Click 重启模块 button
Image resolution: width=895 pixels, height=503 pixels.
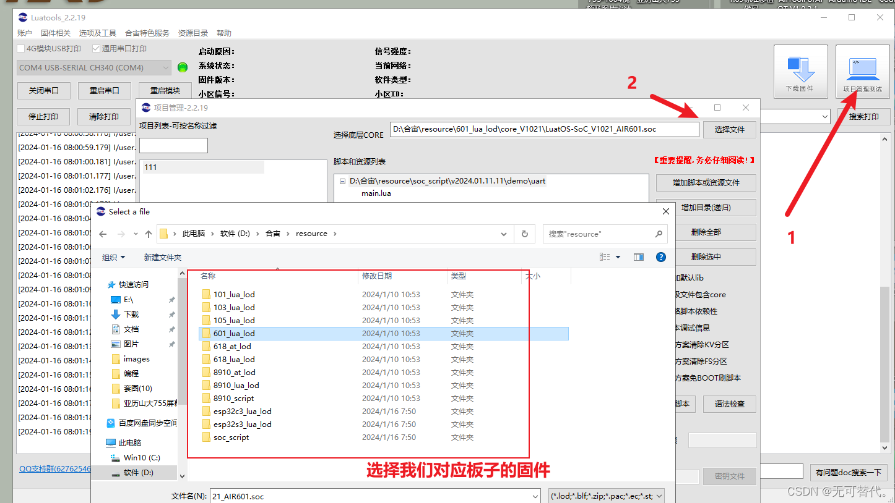165,90
